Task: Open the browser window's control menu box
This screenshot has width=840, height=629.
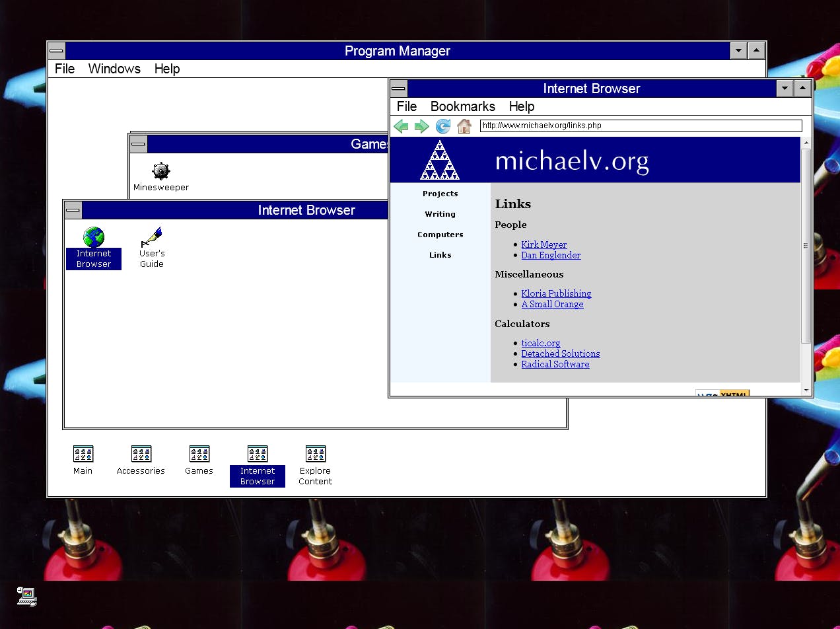Action: (x=399, y=89)
